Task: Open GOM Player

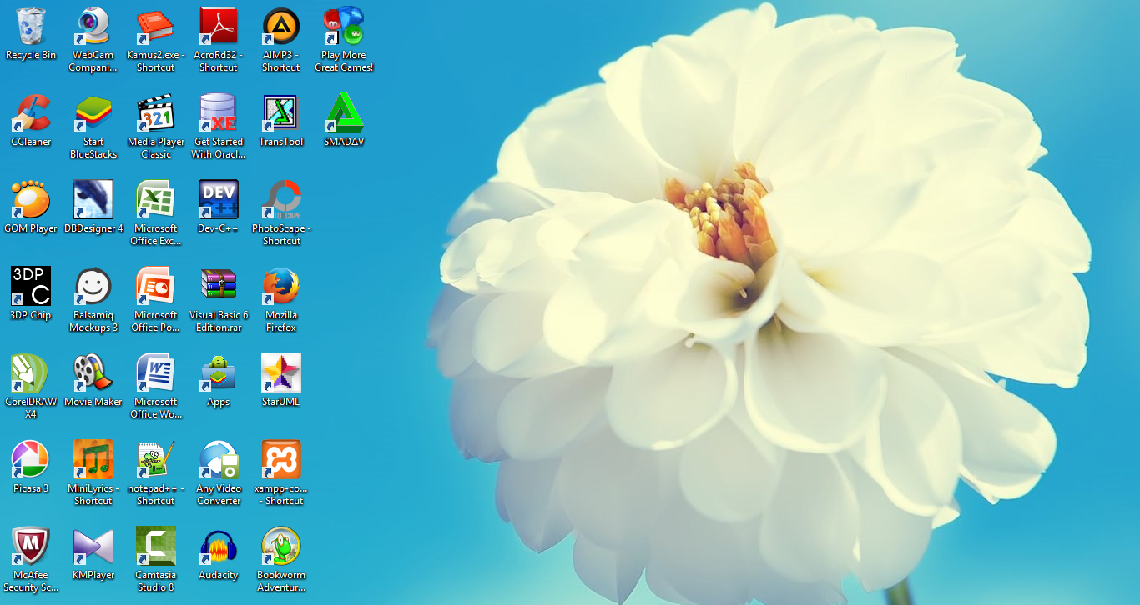Action: [x=31, y=198]
